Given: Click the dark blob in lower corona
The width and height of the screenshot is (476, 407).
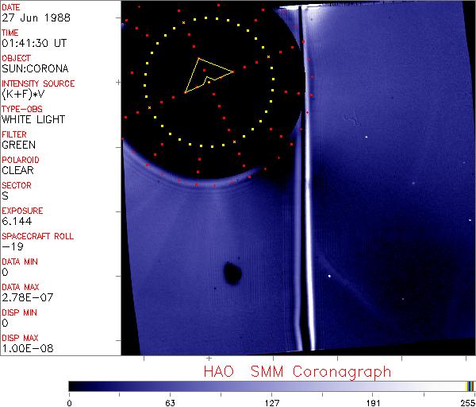Looking at the screenshot, I should pos(232,272).
